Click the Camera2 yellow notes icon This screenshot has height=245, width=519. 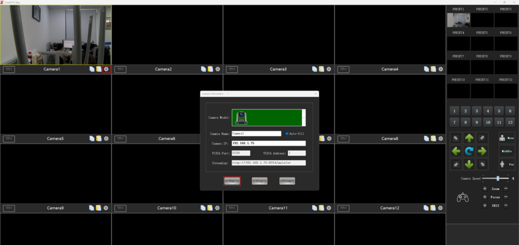click(210, 69)
